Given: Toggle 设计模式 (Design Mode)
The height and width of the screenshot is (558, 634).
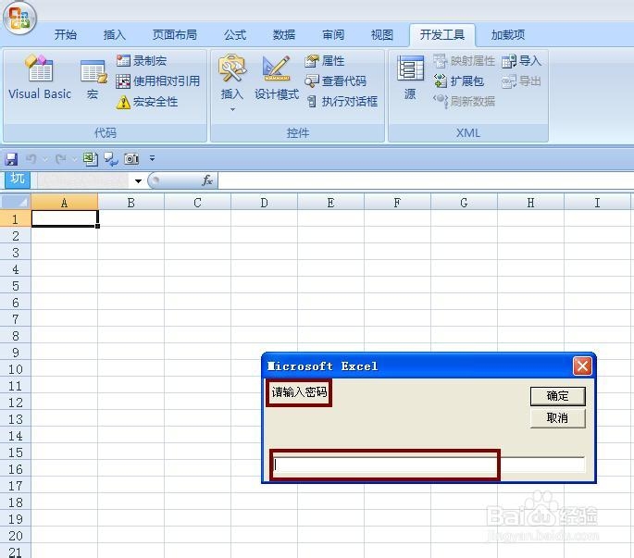Looking at the screenshot, I should click(x=277, y=78).
